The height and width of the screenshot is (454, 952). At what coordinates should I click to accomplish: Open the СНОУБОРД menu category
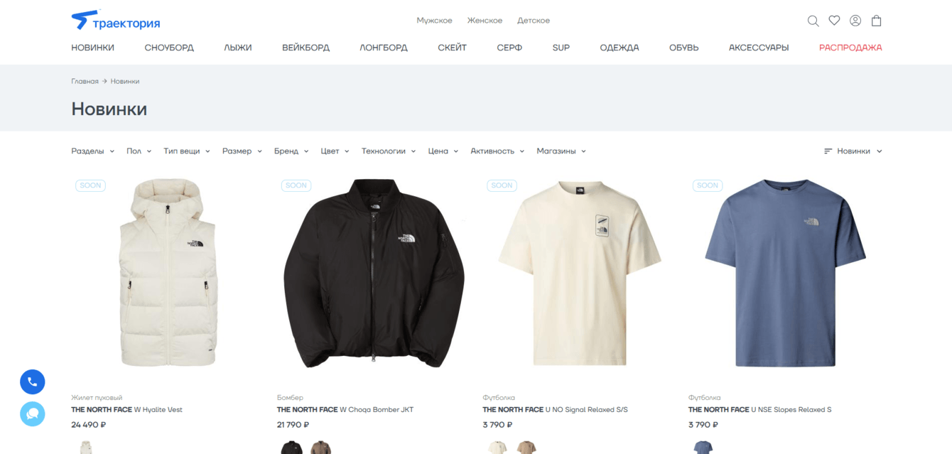(x=169, y=48)
